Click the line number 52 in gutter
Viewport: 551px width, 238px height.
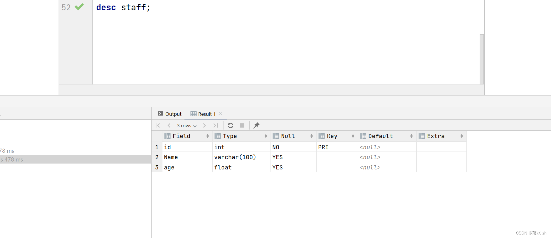click(66, 7)
